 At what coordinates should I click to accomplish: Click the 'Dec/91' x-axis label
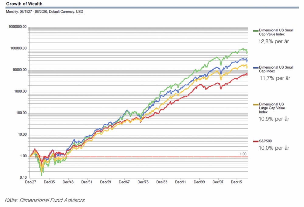(181, 182)
